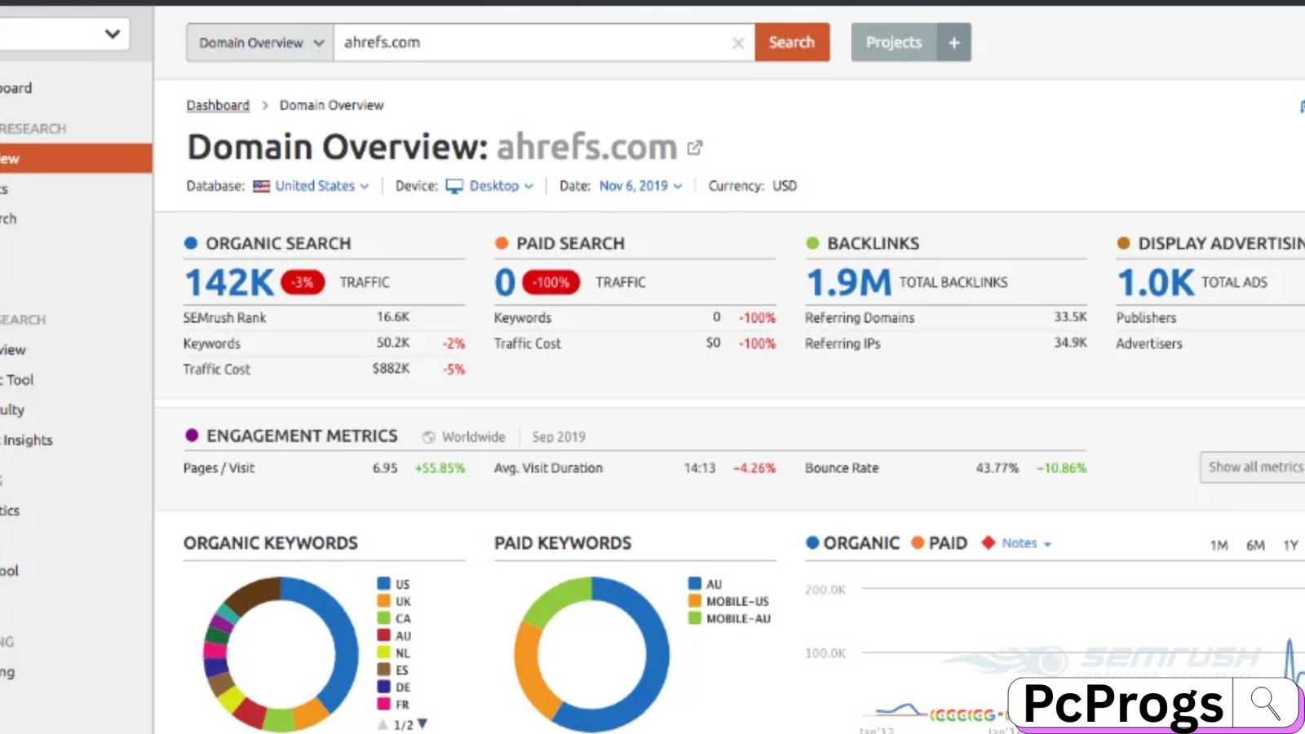Screen dimensions: 1305x734
Task: Toggle CA in organic keywords legend
Action: tap(394, 618)
